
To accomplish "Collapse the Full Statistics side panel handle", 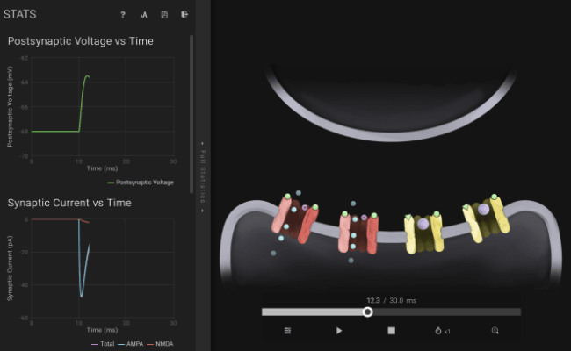I will coord(202,175).
